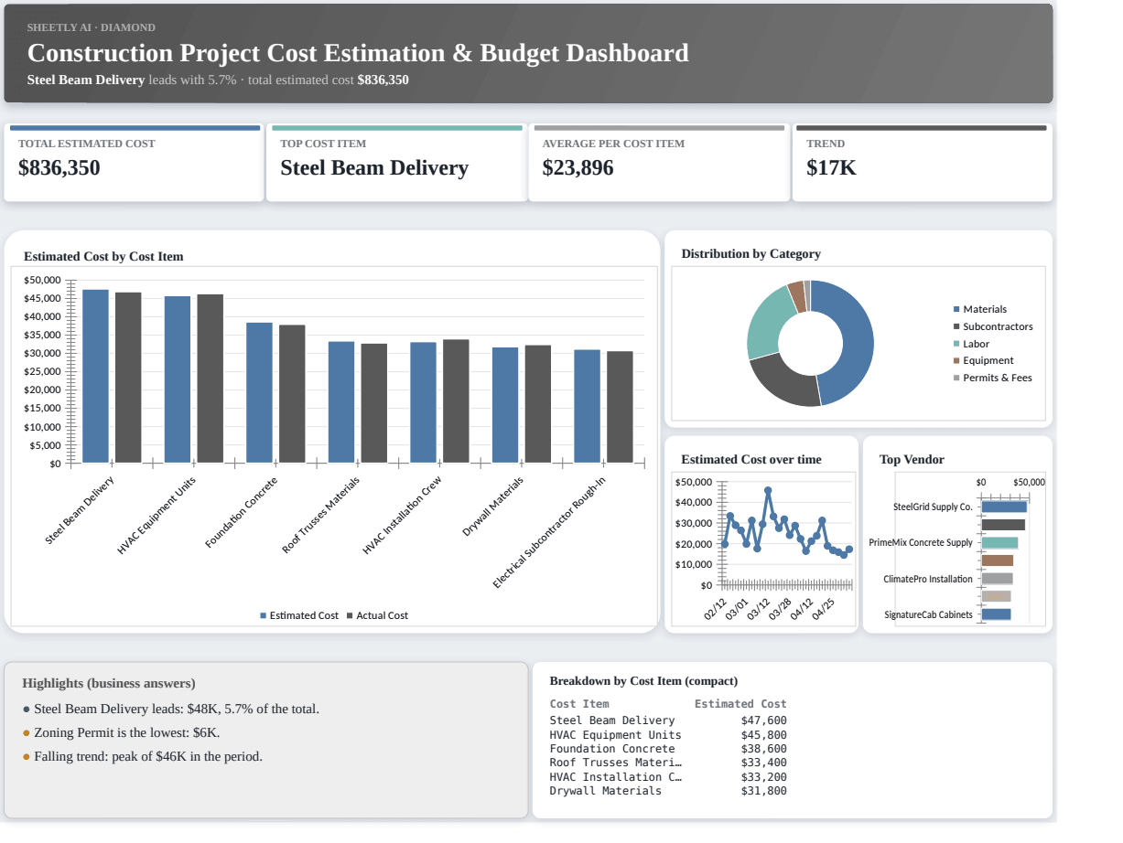This screenshot has height=843, width=1123.
Task: Click the $38,600 table value
Action: 764,749
